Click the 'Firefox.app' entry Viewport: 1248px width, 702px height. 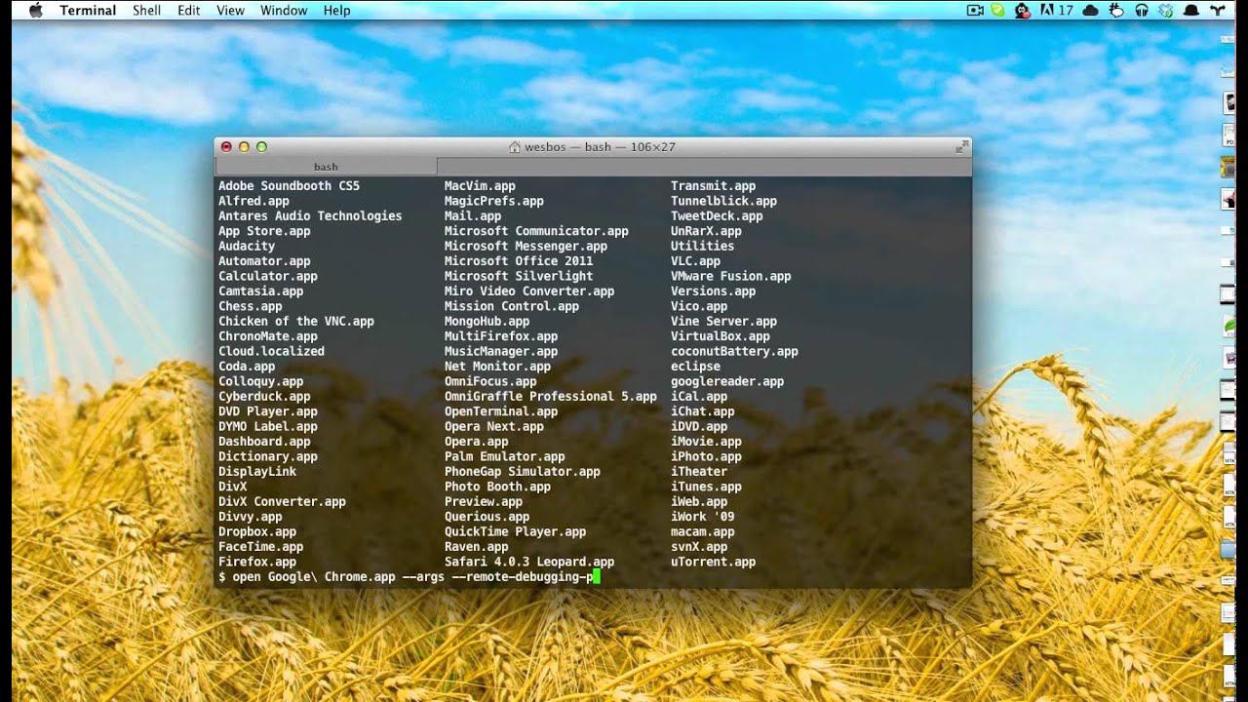pyautogui.click(x=257, y=563)
